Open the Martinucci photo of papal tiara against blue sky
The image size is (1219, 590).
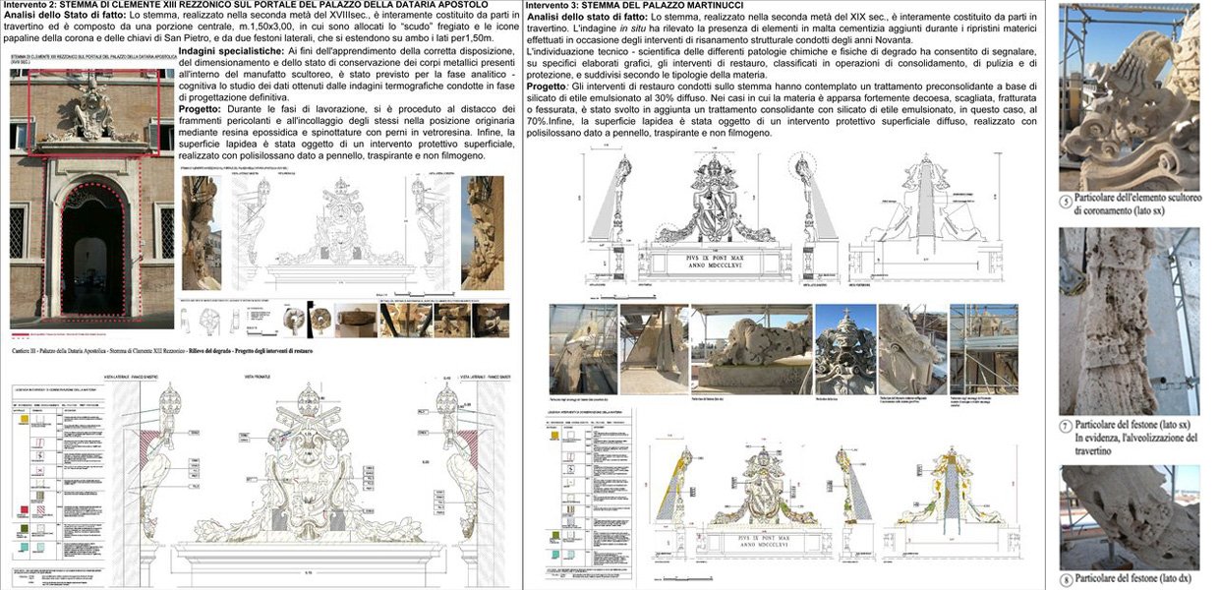point(844,349)
